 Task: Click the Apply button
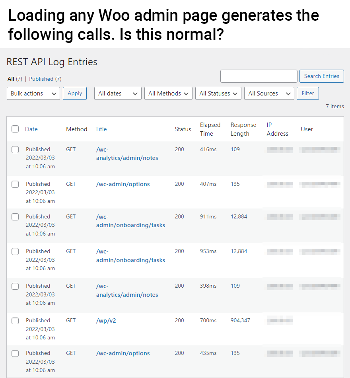click(75, 93)
